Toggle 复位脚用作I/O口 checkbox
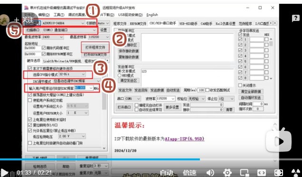The height and width of the screenshot is (177, 302). (x=30, y=125)
